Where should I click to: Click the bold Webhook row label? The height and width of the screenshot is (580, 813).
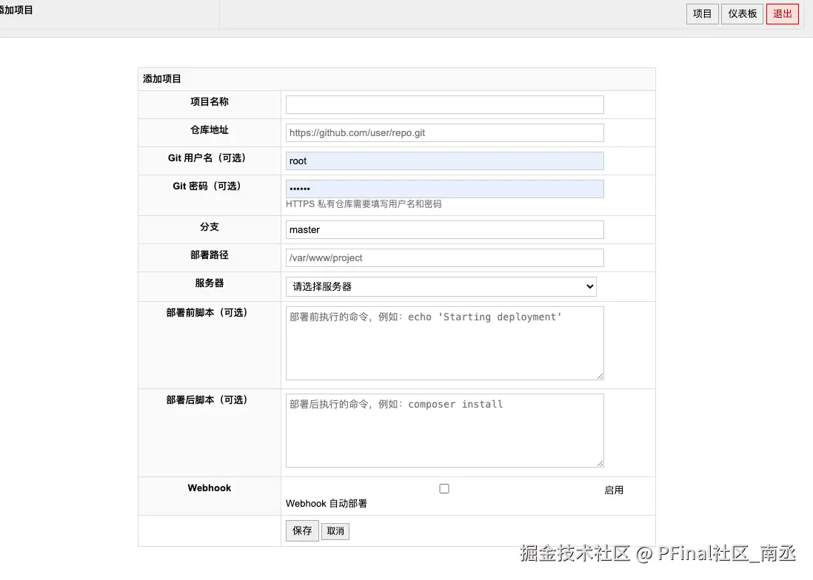pos(210,488)
